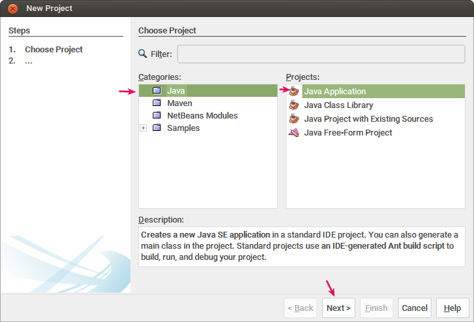Select the Maven category

[180, 103]
